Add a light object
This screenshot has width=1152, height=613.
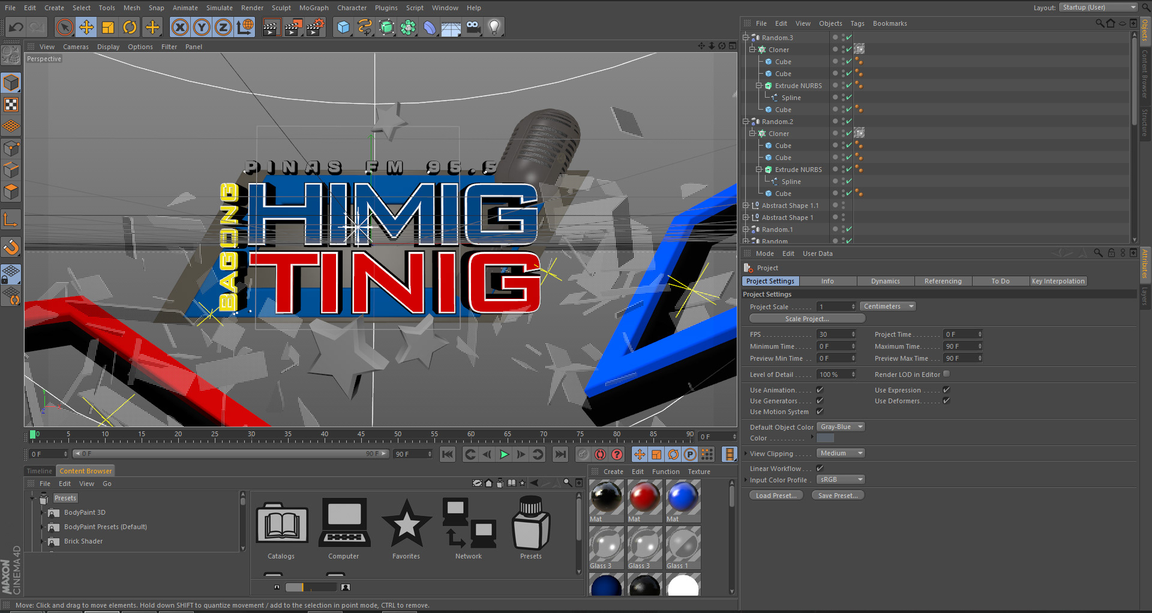click(x=494, y=27)
